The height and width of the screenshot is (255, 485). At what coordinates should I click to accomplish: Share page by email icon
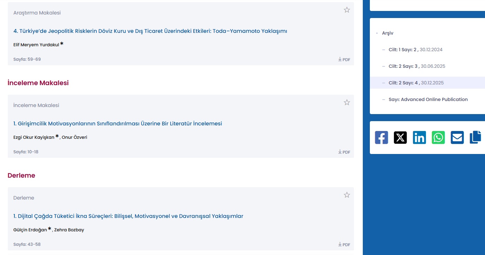[x=457, y=137]
